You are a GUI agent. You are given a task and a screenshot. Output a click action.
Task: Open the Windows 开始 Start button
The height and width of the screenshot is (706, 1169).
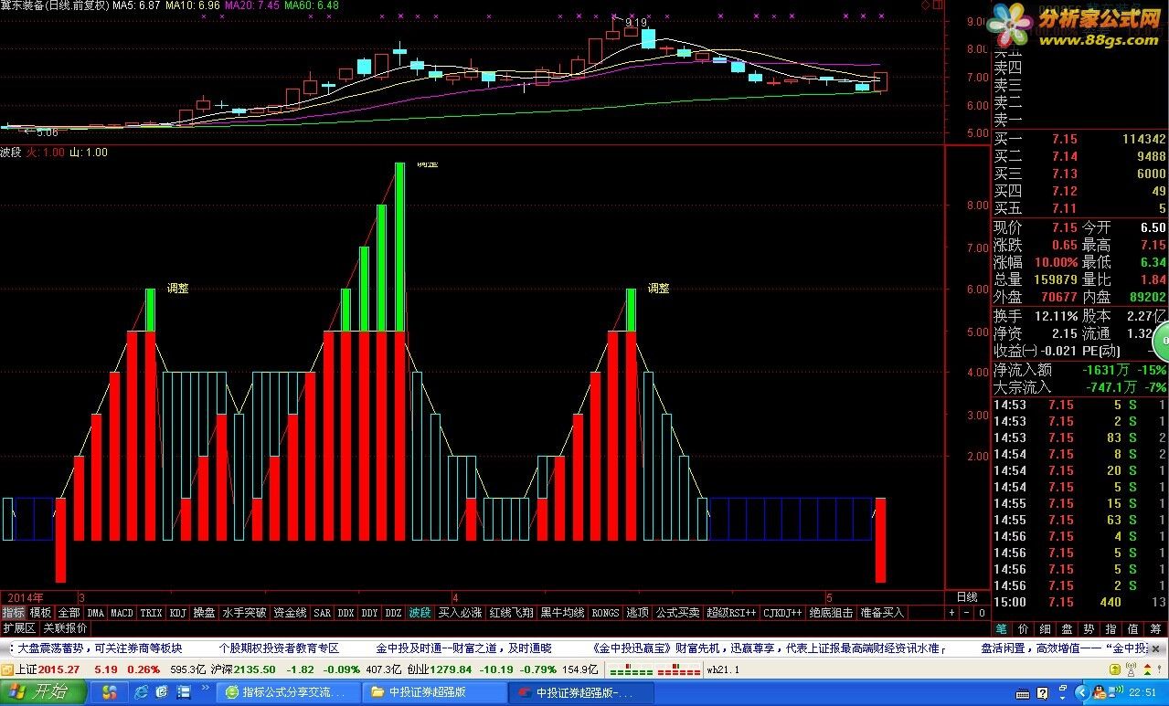(x=43, y=691)
